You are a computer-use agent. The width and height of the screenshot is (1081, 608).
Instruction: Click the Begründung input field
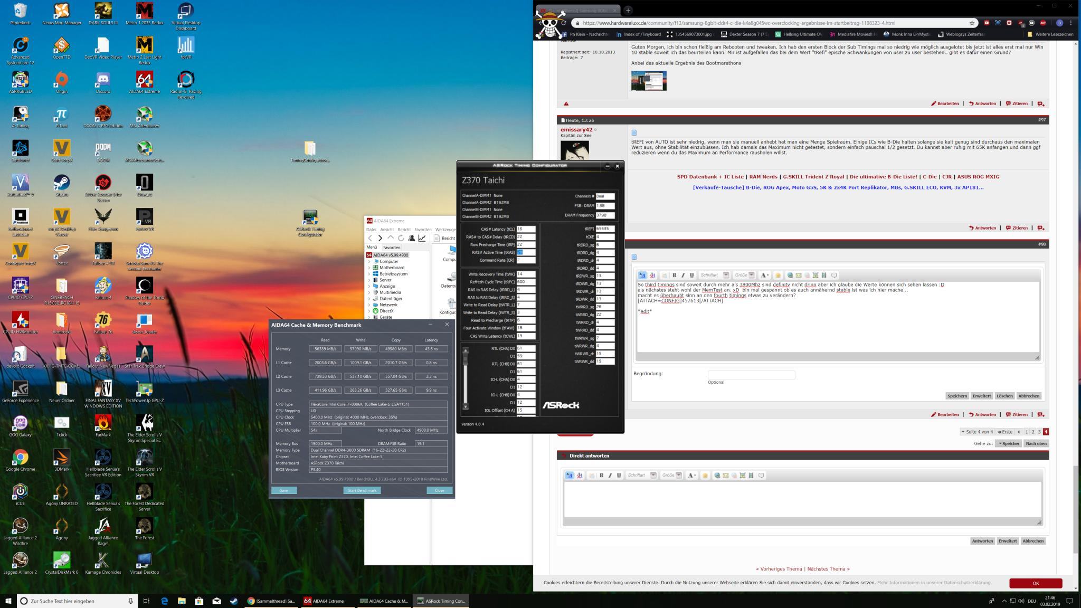pyautogui.click(x=751, y=375)
